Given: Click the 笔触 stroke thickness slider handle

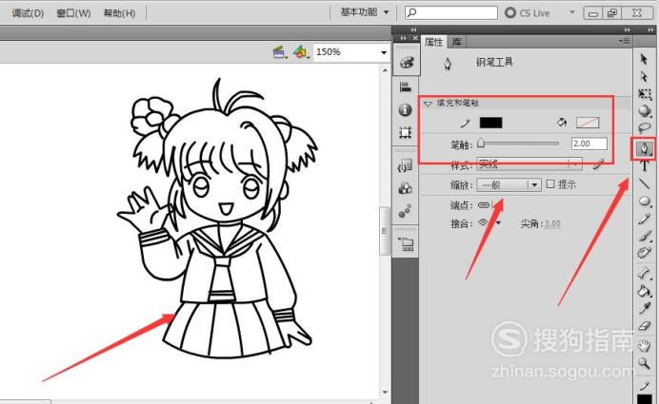Looking at the screenshot, I should pos(481,144).
